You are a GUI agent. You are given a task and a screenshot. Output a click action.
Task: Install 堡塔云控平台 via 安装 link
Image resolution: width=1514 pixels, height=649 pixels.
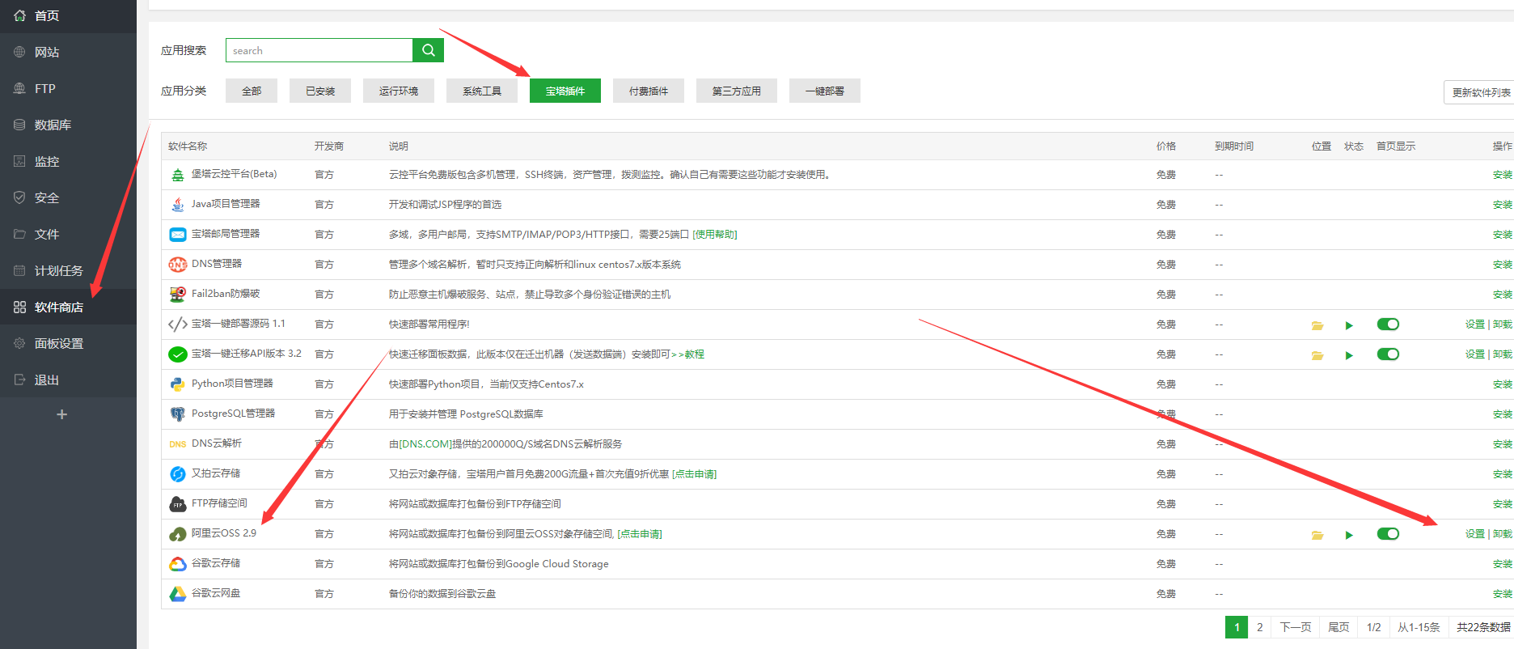(x=1502, y=175)
